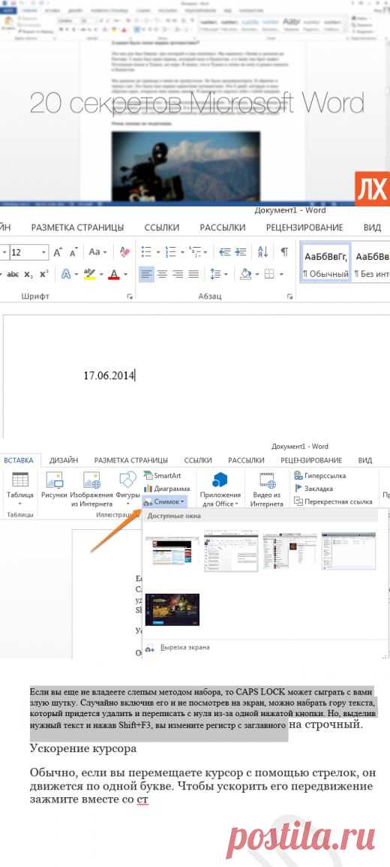Select the center text alignment icon
The height and width of the screenshot is (867, 390).
(x=162, y=274)
